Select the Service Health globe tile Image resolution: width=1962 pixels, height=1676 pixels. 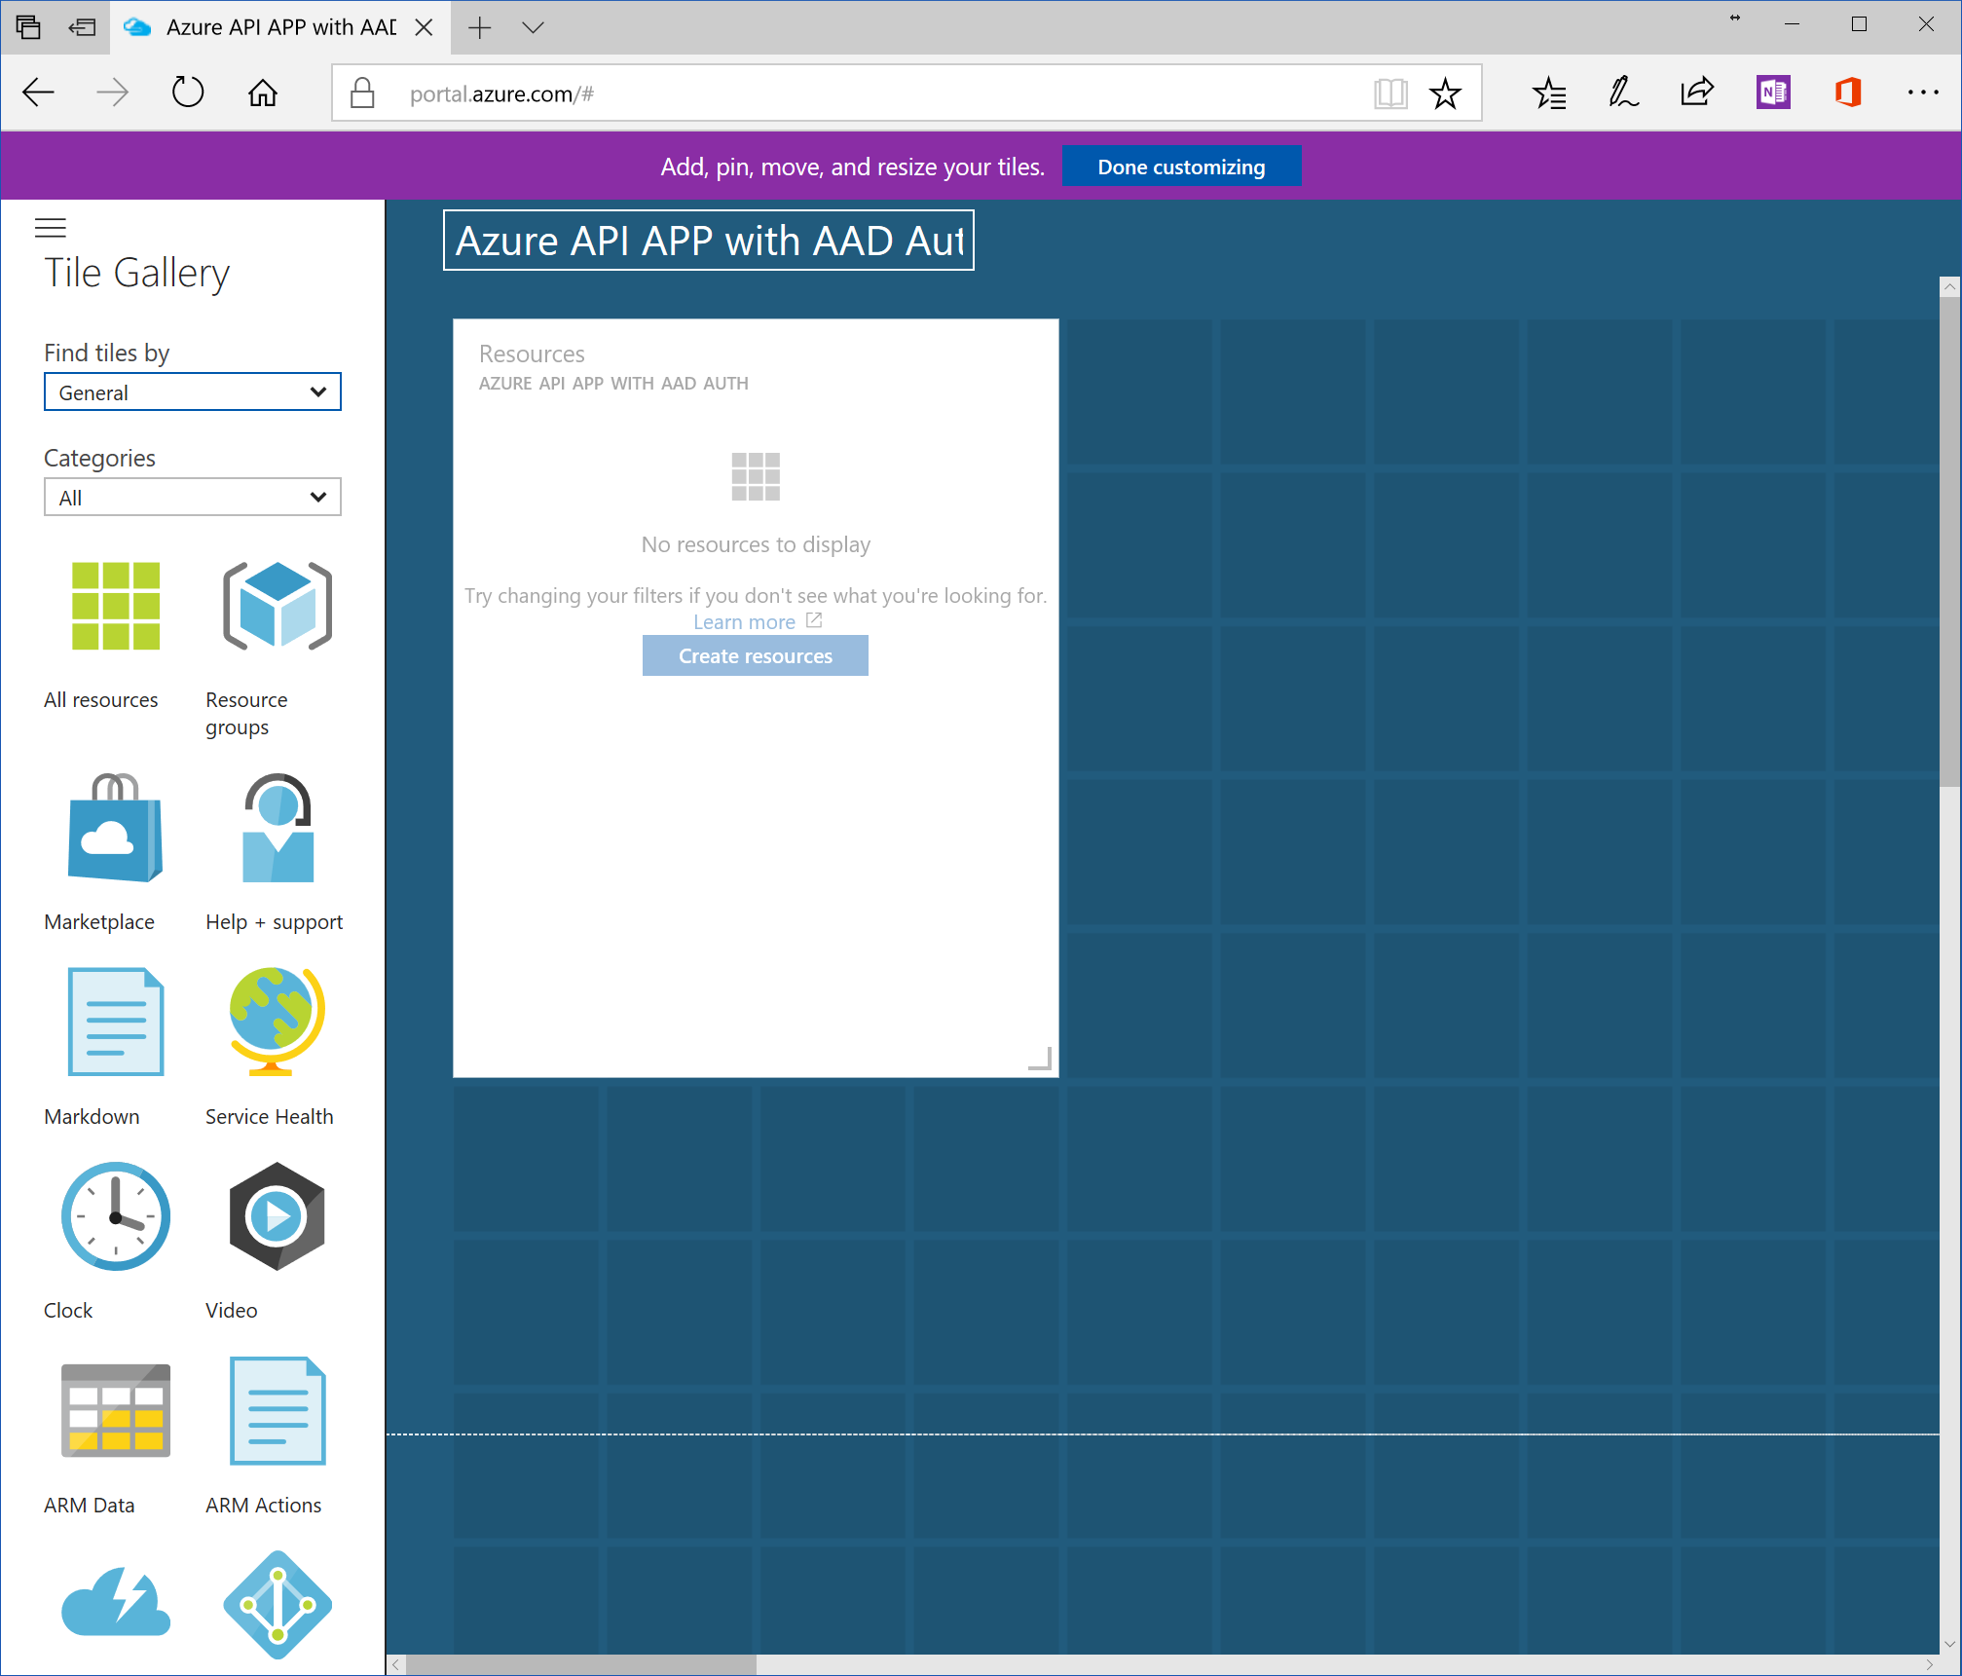[x=278, y=1022]
